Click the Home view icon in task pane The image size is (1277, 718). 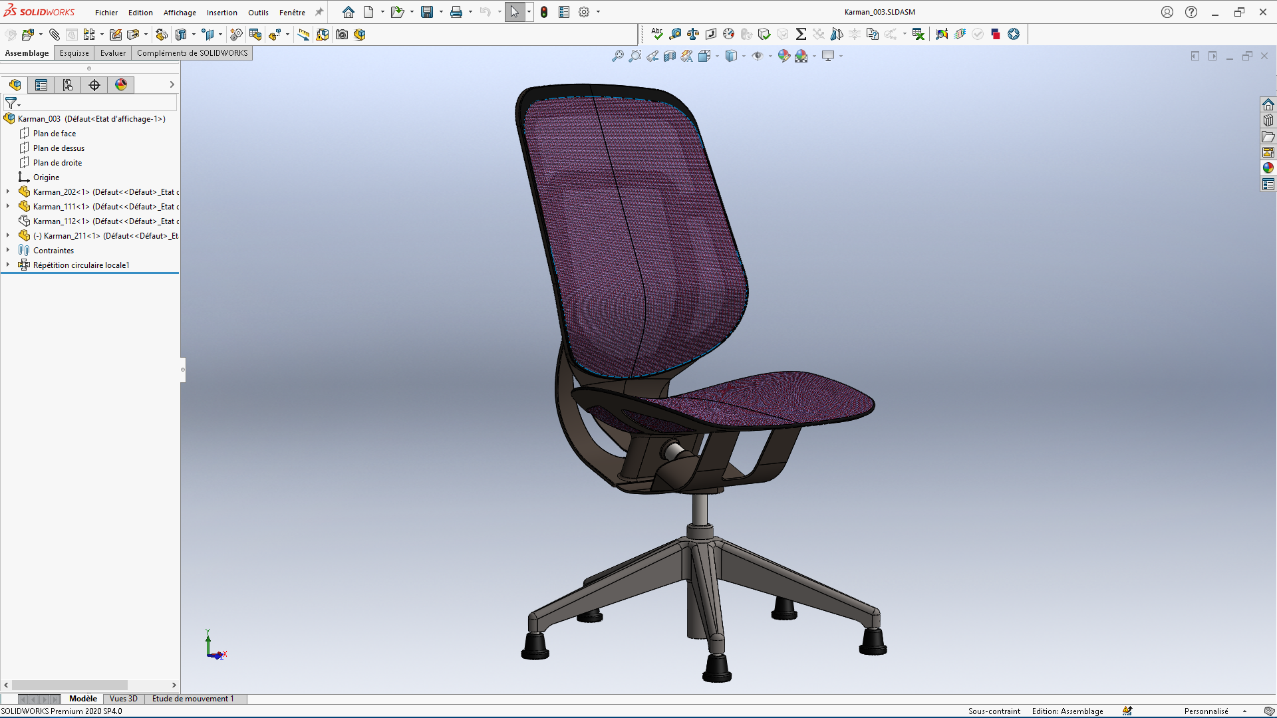(x=1268, y=104)
